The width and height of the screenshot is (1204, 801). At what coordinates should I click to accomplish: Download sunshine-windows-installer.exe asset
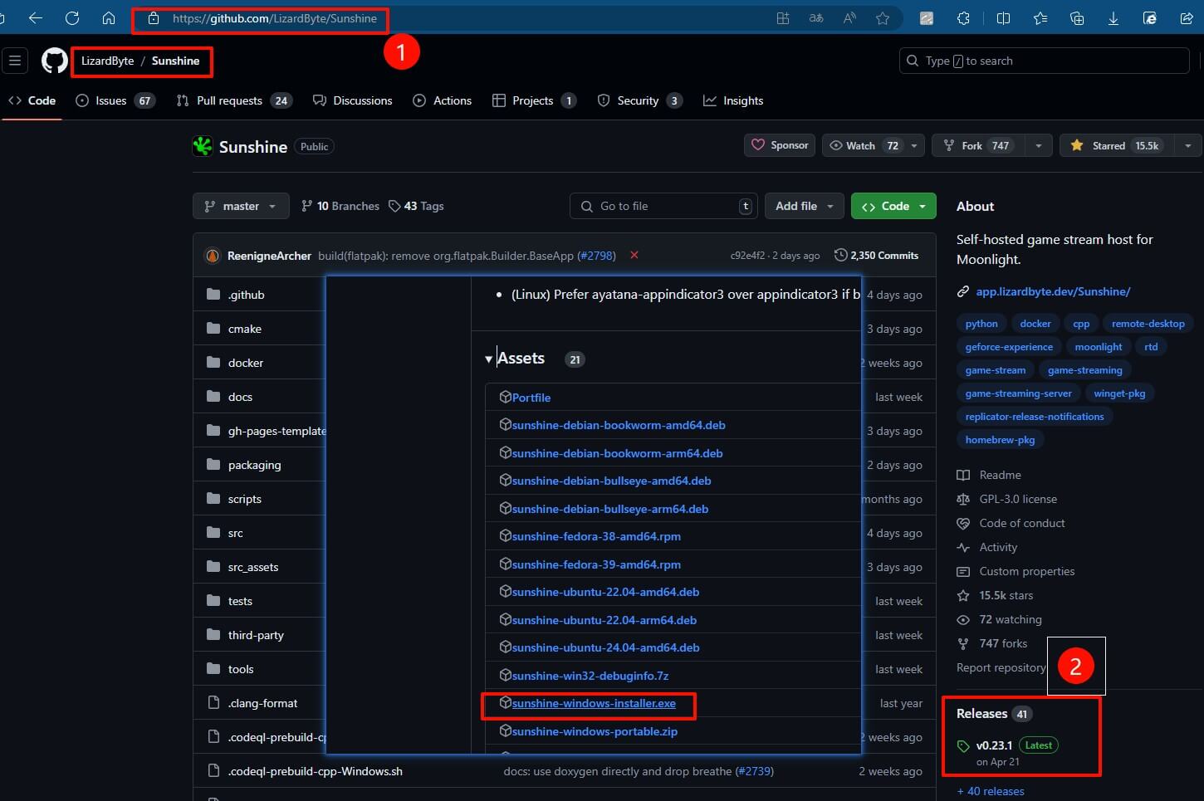[x=594, y=703]
